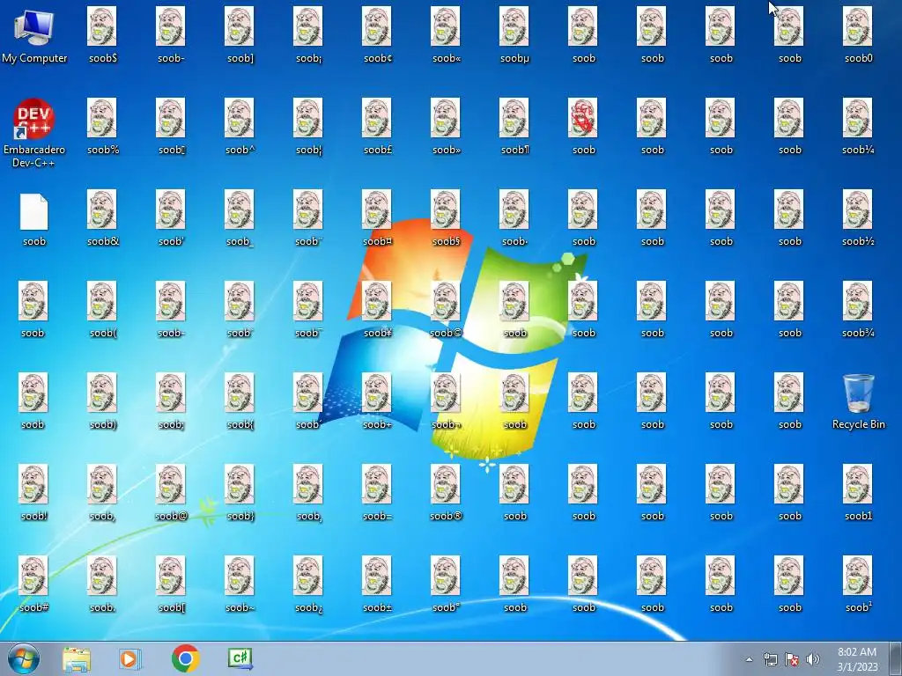Show hidden system tray icons
902x676 pixels.
point(749,659)
